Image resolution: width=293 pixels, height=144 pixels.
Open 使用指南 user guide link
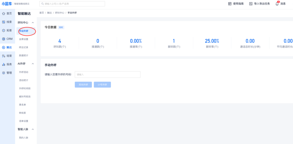[x=236, y=4]
